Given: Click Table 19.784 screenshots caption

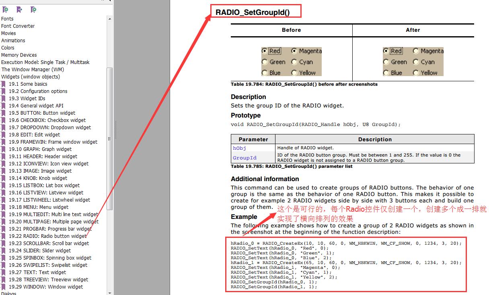Looking at the screenshot, I should [x=304, y=84].
